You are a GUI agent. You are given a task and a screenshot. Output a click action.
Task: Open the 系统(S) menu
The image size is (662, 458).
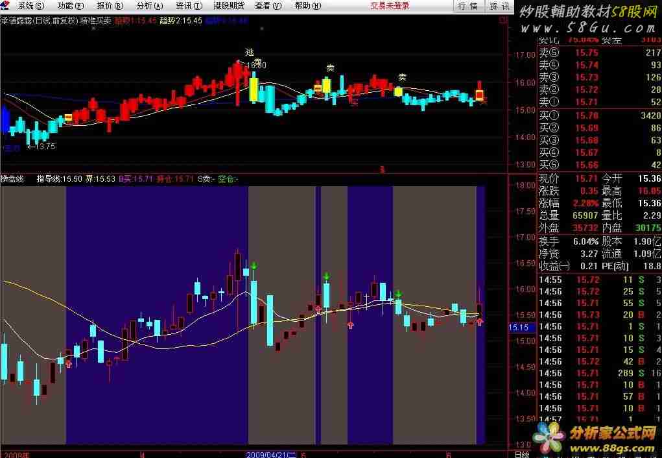pos(31,6)
